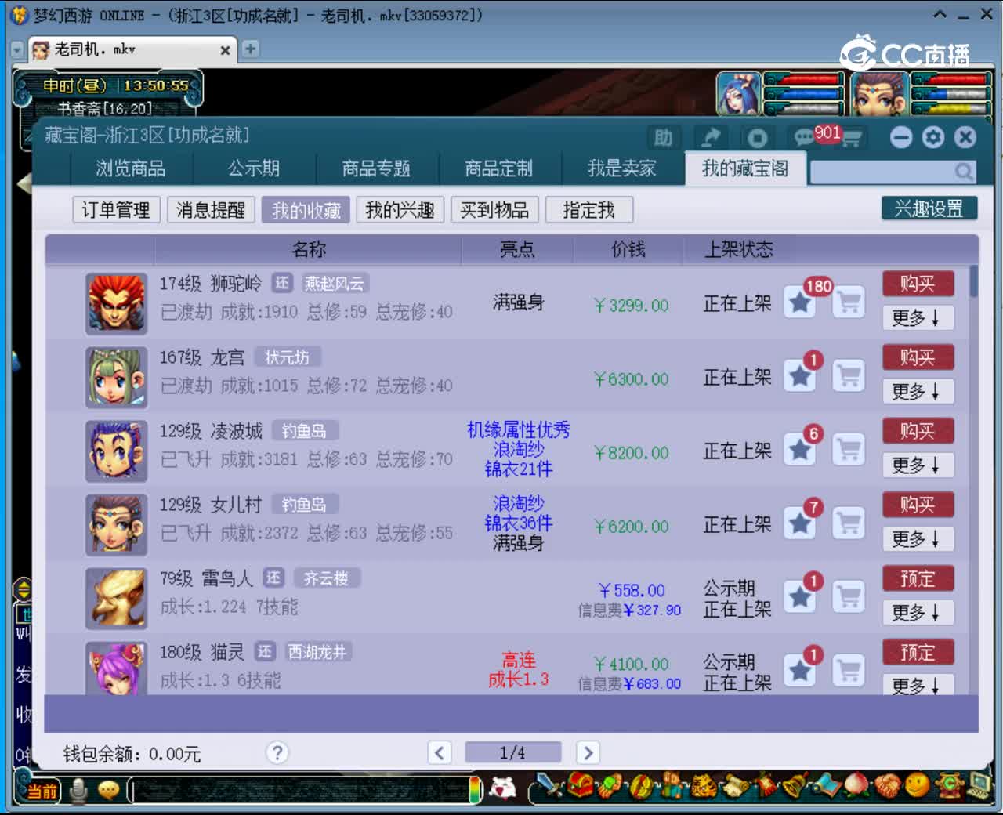Expand 更多 options for 174级 狮驼岭
1003x815 pixels.
[x=918, y=317]
